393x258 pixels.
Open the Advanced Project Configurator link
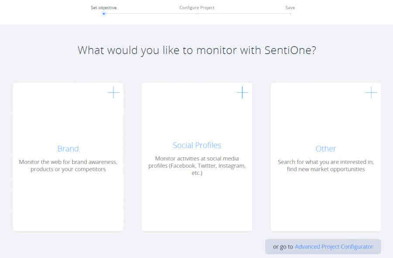tap(334, 247)
